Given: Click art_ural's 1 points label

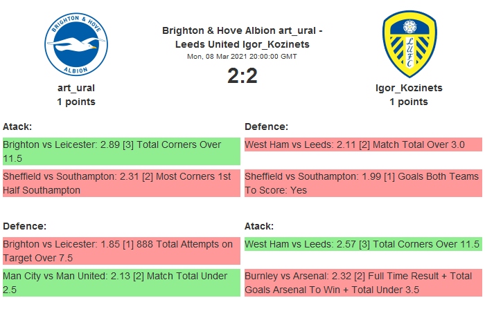Looking at the screenshot, I should coord(76,102).
